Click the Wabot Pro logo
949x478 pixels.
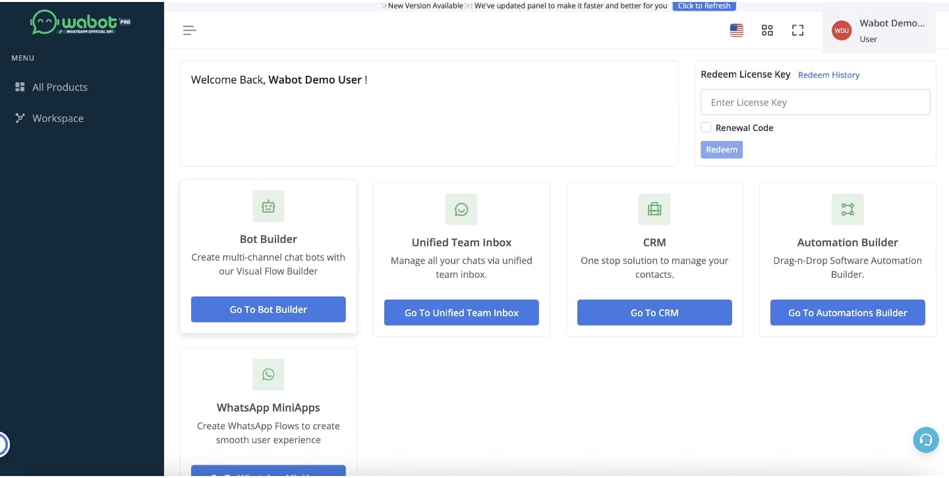tap(80, 22)
